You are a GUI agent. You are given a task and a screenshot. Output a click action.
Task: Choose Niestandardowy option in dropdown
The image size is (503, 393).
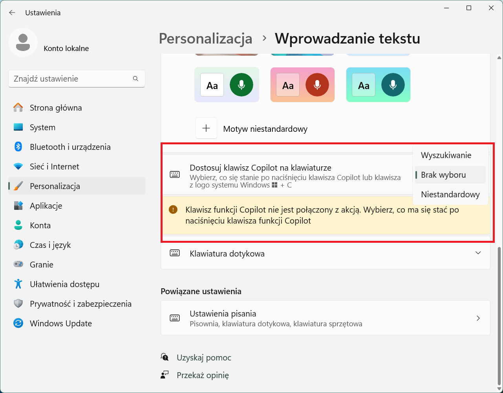pos(450,195)
